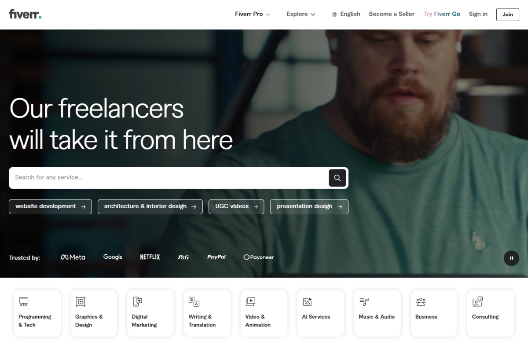
Task: Open the Video & Animation category icon
Action: click(250, 301)
